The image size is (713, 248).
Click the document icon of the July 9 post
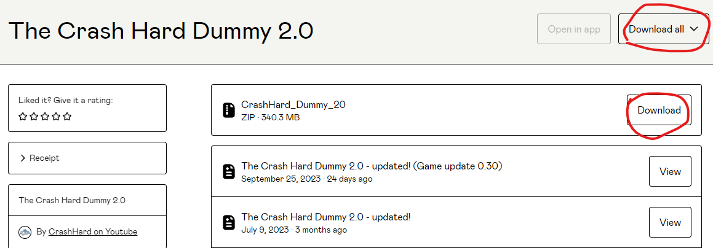229,222
